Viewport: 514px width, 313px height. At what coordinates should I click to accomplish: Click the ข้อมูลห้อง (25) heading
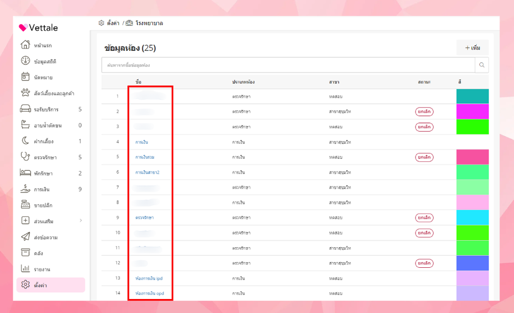tap(130, 48)
